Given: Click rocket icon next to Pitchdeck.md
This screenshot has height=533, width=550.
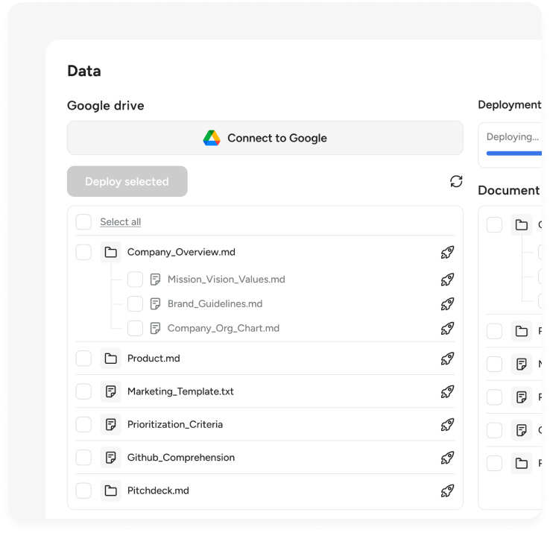Looking at the screenshot, I should (x=447, y=491).
